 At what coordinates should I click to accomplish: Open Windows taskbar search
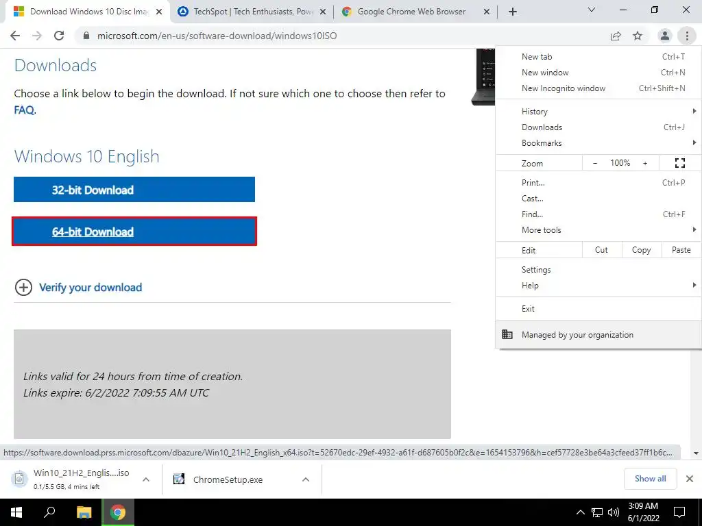(49, 512)
